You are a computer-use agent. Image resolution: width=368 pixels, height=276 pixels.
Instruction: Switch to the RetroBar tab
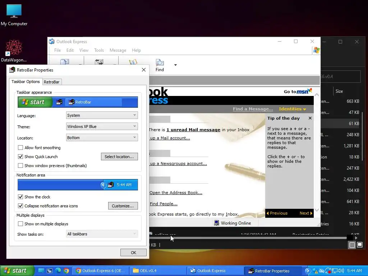(x=52, y=82)
